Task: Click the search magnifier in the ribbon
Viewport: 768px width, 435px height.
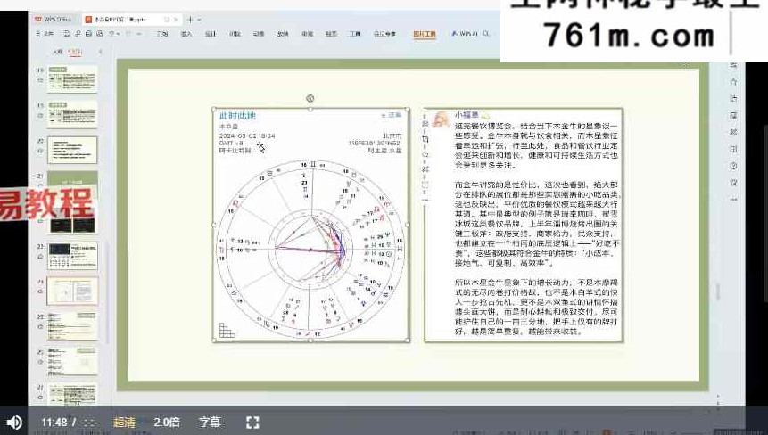Action: pos(486,34)
